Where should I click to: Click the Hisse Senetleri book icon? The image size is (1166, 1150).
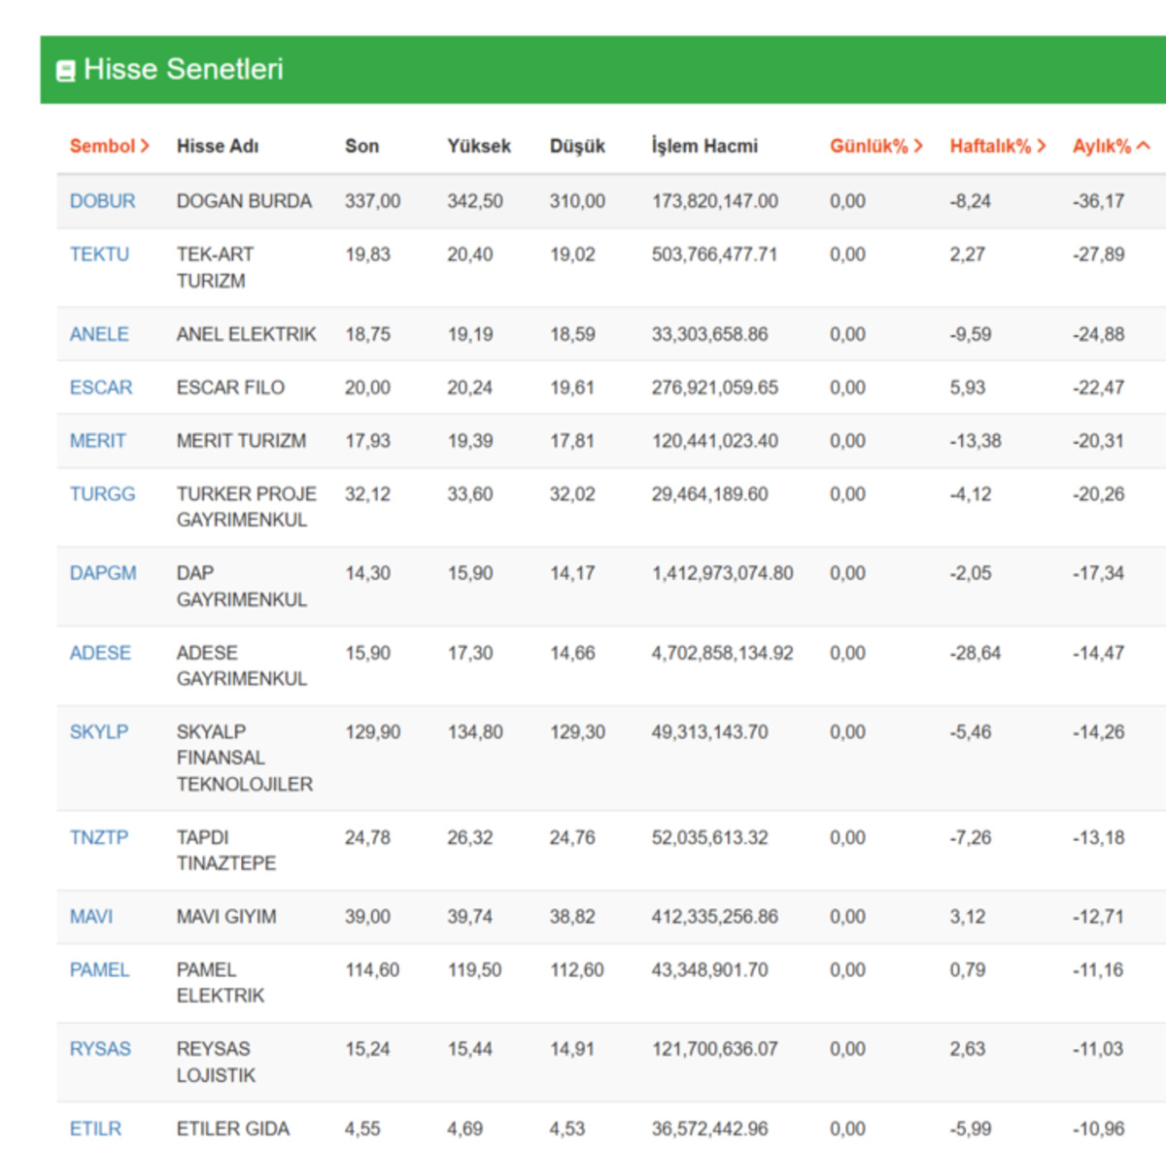pyautogui.click(x=66, y=71)
